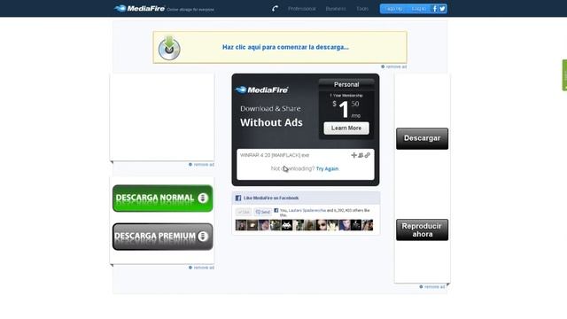Viewport: 567px width, 319px height.
Task: Click the black Descargar button
Action: (x=422, y=138)
